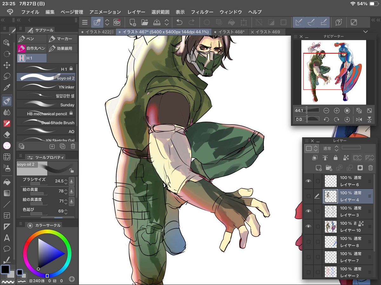Viewport: 381px width, 285px height.
Task: Click the redo arrow in the command bar
Action: [191, 22]
